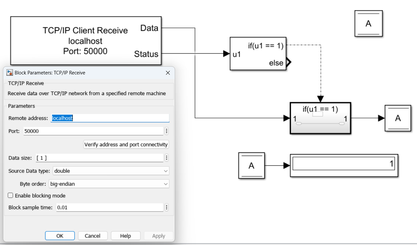Click the Simulink icon in dialog title bar
The width and height of the screenshot is (417, 245).
coord(10,73)
